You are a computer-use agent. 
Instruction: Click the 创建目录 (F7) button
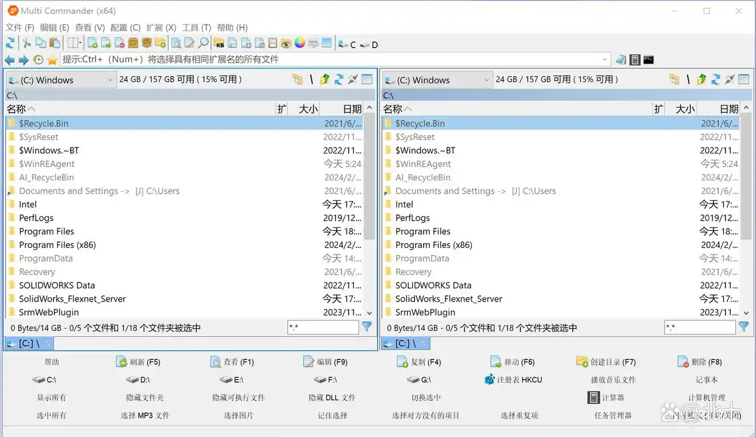pos(606,362)
